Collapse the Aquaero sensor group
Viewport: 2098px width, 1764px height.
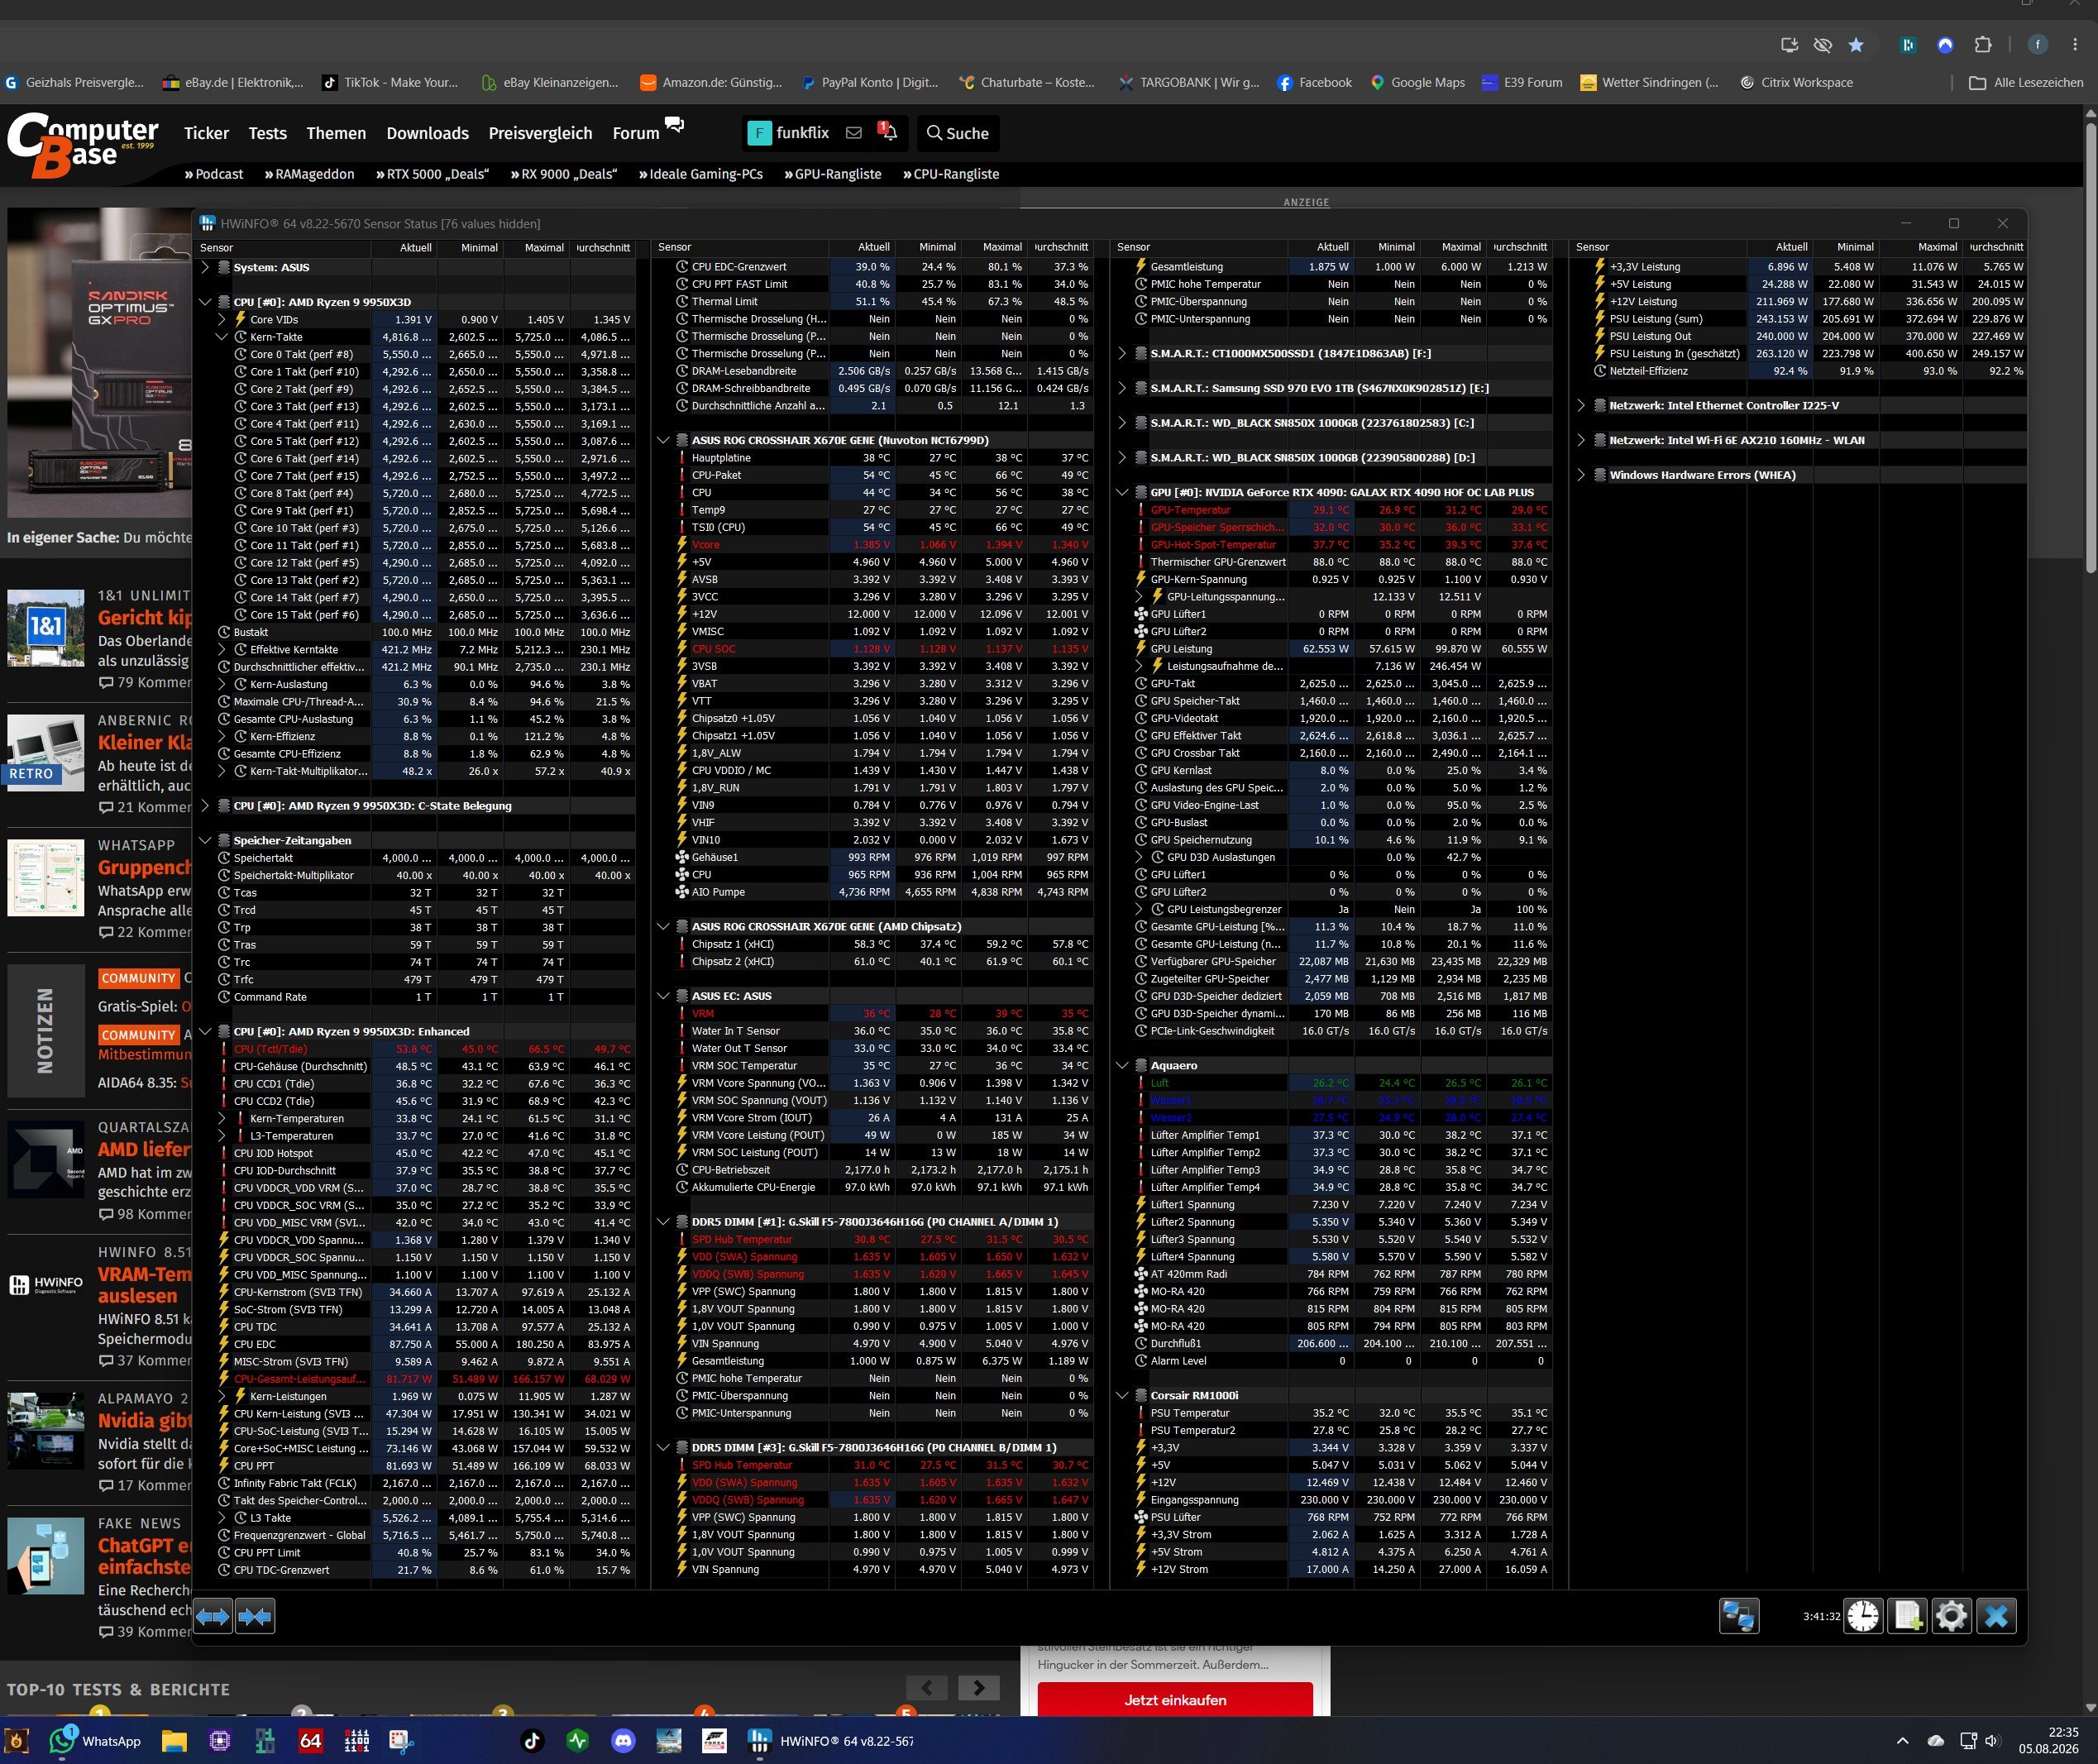[1122, 1065]
